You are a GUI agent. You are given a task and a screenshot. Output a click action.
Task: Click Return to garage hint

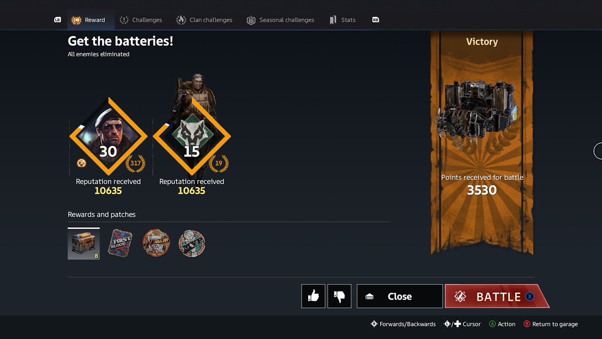[551, 324]
